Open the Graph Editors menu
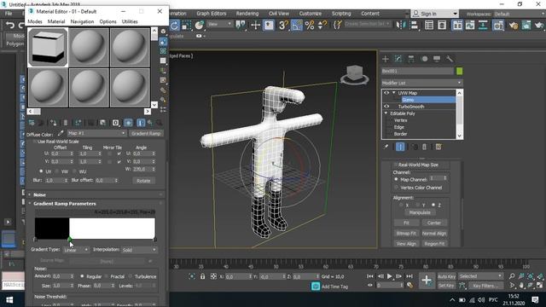This screenshot has height=307, width=546. pyautogui.click(x=211, y=14)
